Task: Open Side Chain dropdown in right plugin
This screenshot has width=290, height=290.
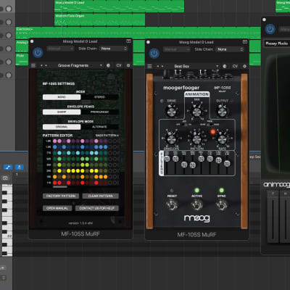Action: tap(230, 49)
